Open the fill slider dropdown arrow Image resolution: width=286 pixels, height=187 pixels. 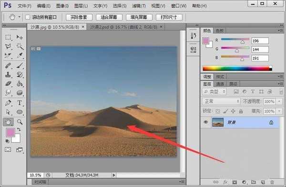click(x=279, y=111)
